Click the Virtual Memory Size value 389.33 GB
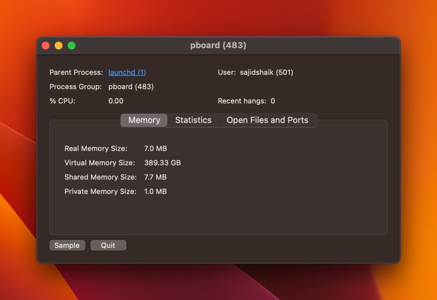Viewport: 437px width, 300px height. coord(162,163)
